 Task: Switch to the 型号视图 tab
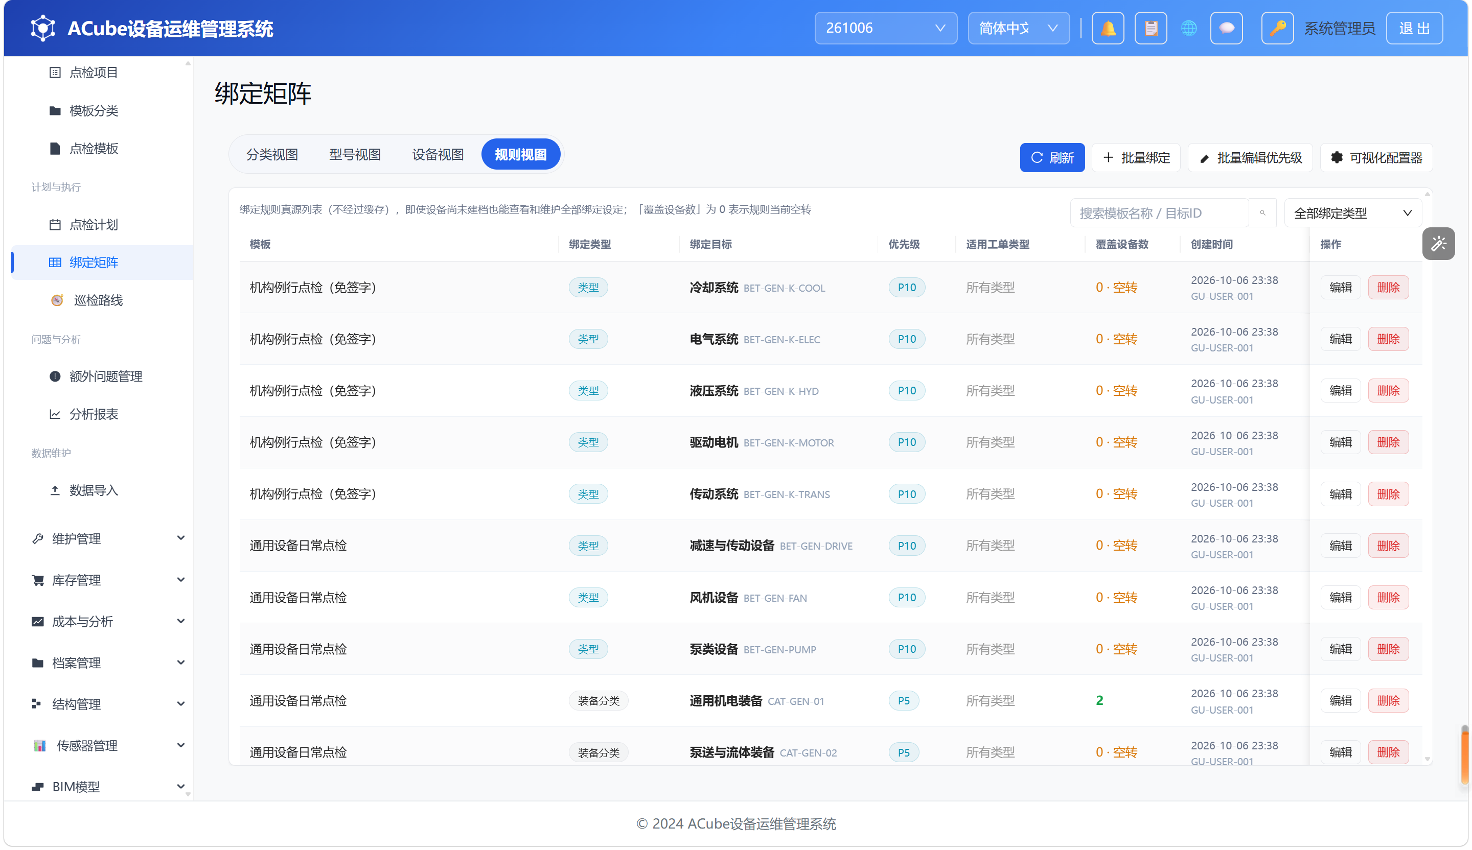point(355,155)
